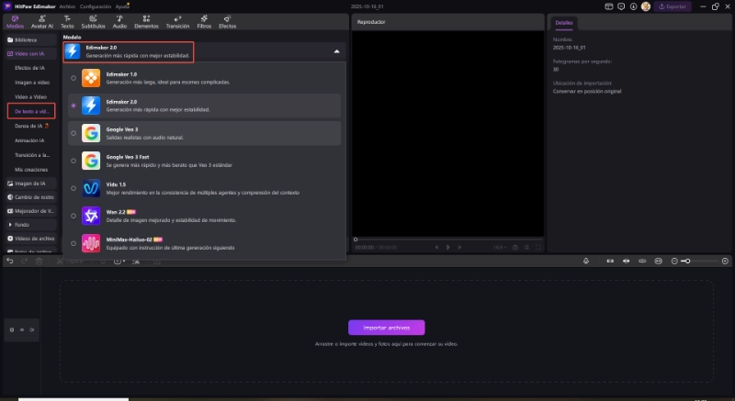Click the user profile avatar icon
Viewport: 735px width, 401px height.
[x=646, y=6]
